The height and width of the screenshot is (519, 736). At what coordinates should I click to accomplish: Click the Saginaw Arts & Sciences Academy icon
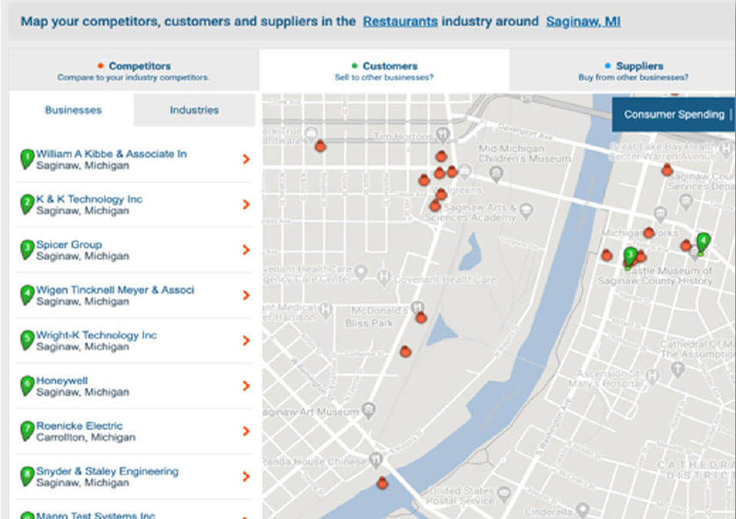tap(527, 211)
